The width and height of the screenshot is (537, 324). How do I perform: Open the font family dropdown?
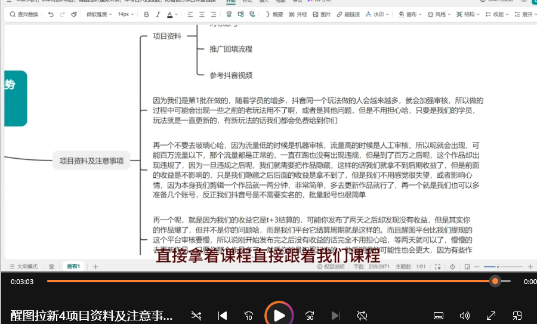point(99,14)
